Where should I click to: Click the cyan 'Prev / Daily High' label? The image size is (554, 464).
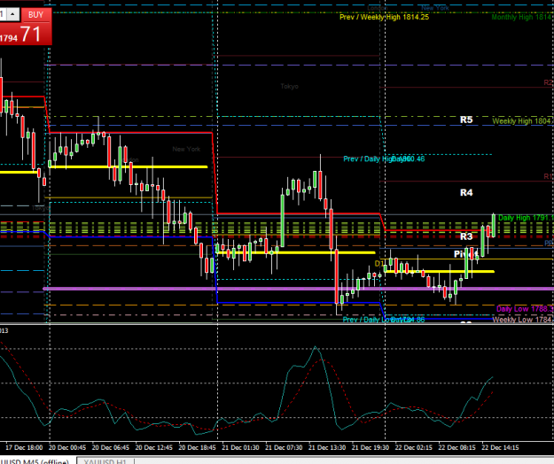pyautogui.click(x=384, y=159)
